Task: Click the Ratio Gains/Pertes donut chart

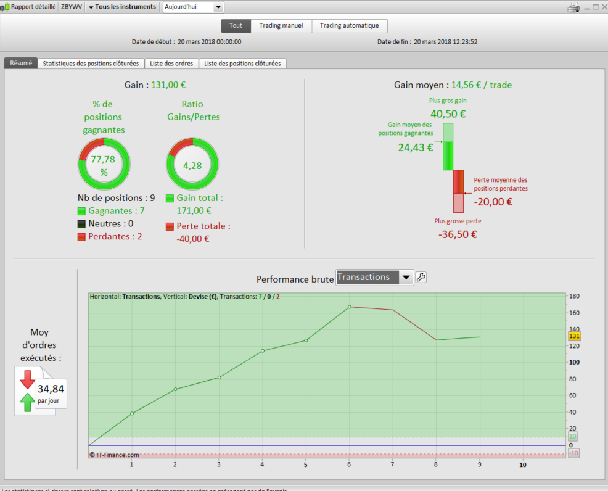Action: tap(192, 164)
